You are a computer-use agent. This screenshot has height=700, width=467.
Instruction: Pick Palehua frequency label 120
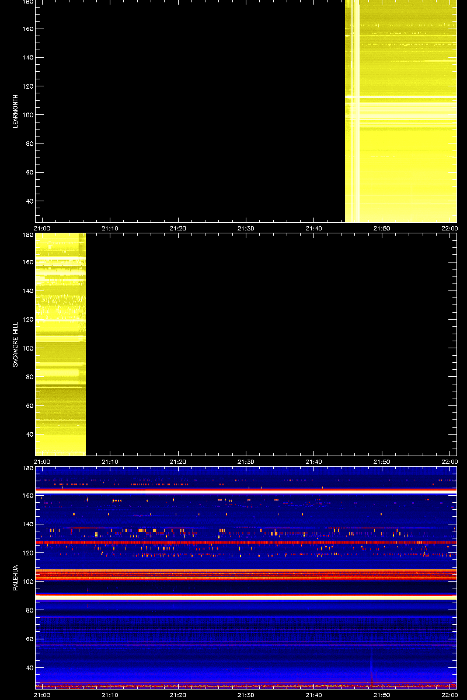[27, 553]
